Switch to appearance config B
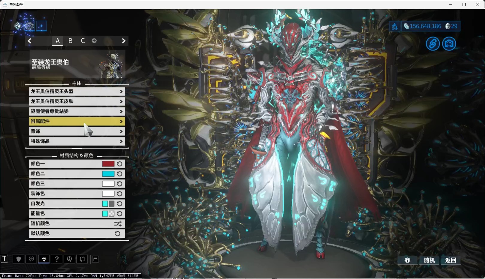This screenshot has width=485, height=279. coord(70,41)
